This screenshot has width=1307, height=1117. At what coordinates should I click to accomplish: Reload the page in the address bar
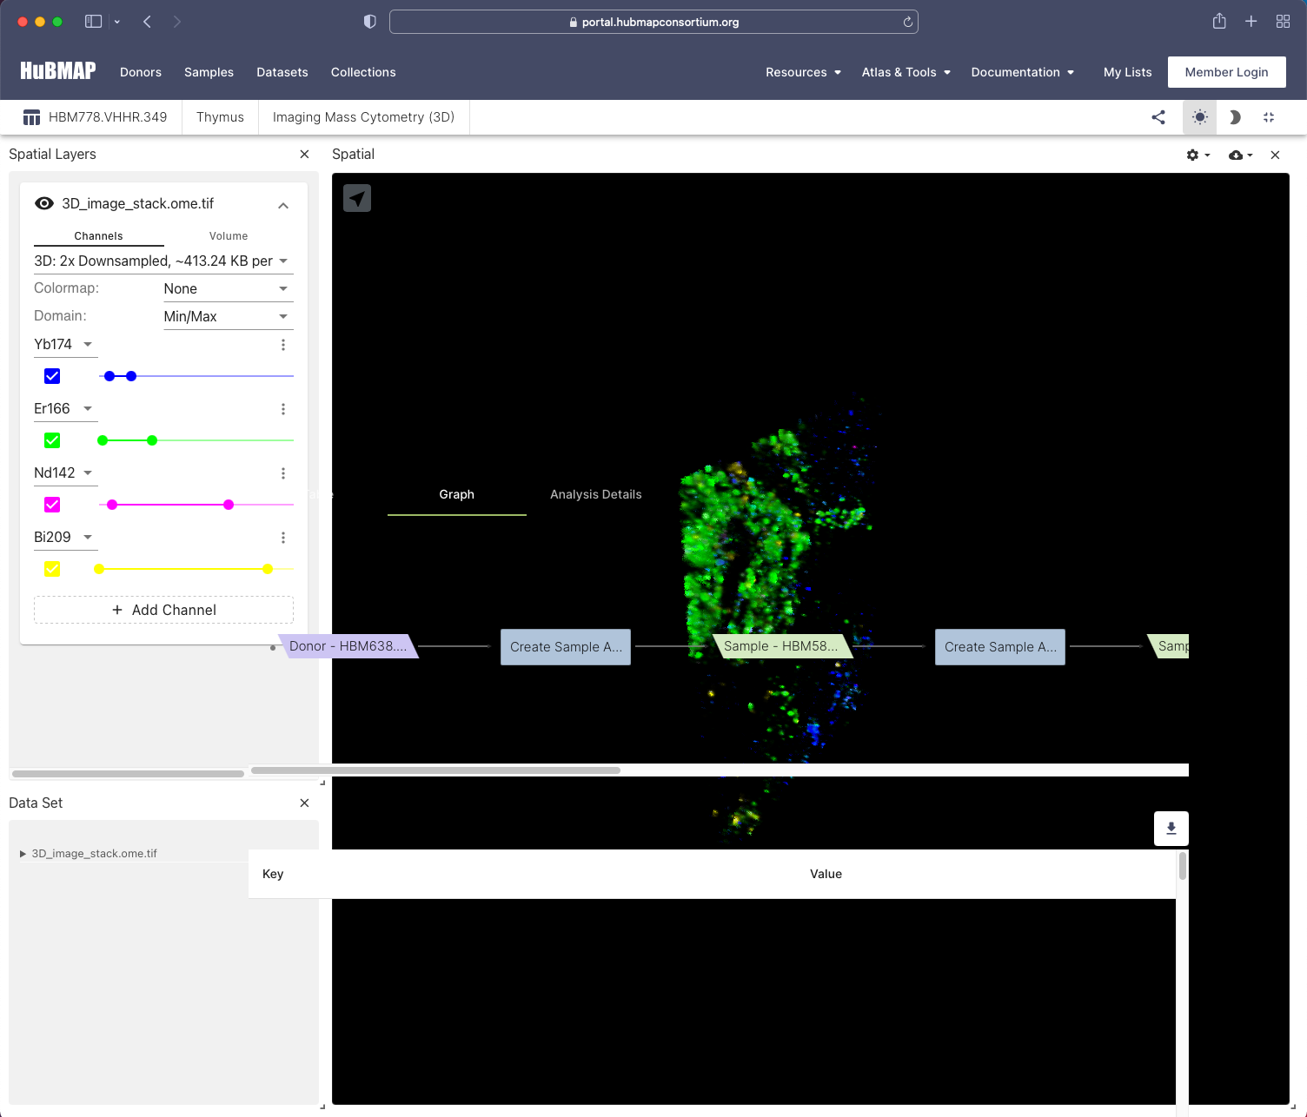pyautogui.click(x=908, y=22)
